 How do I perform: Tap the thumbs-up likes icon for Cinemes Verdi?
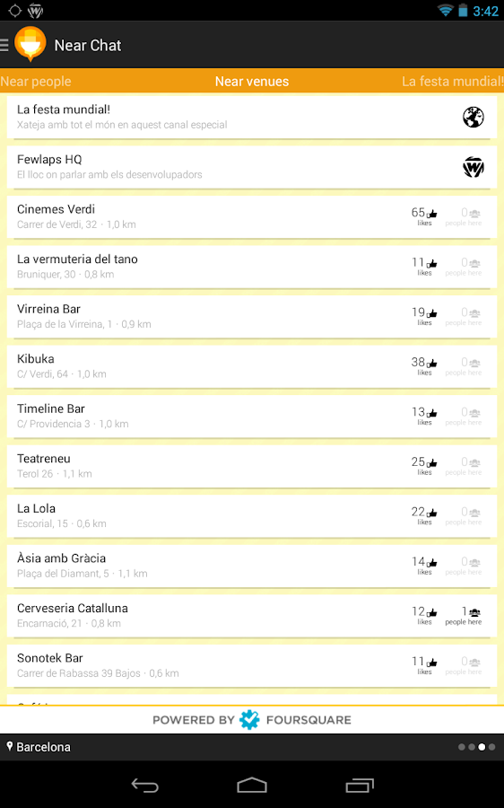tap(432, 214)
